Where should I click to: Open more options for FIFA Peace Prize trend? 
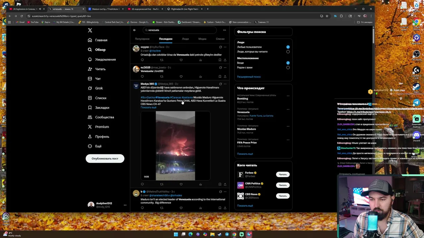click(x=288, y=139)
